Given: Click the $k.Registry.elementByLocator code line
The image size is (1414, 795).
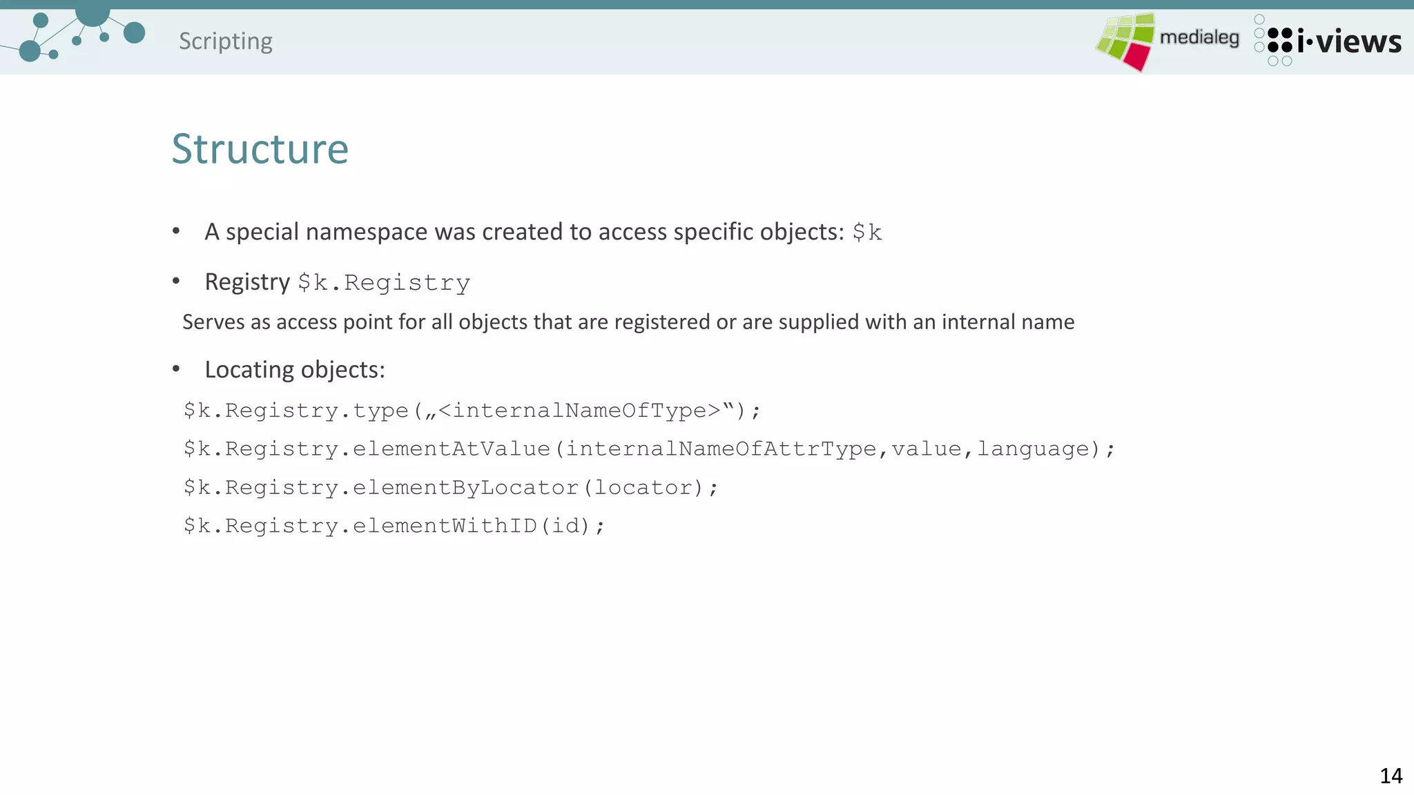Looking at the screenshot, I should coord(451,488).
